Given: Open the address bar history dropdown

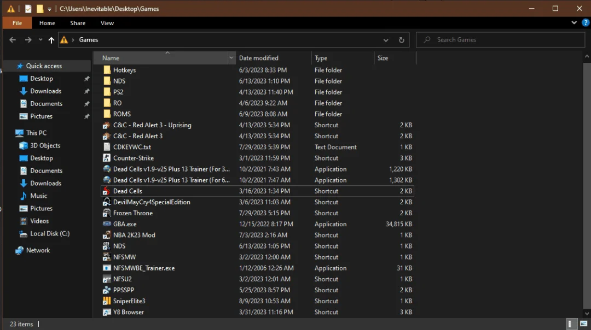Looking at the screenshot, I should point(386,40).
